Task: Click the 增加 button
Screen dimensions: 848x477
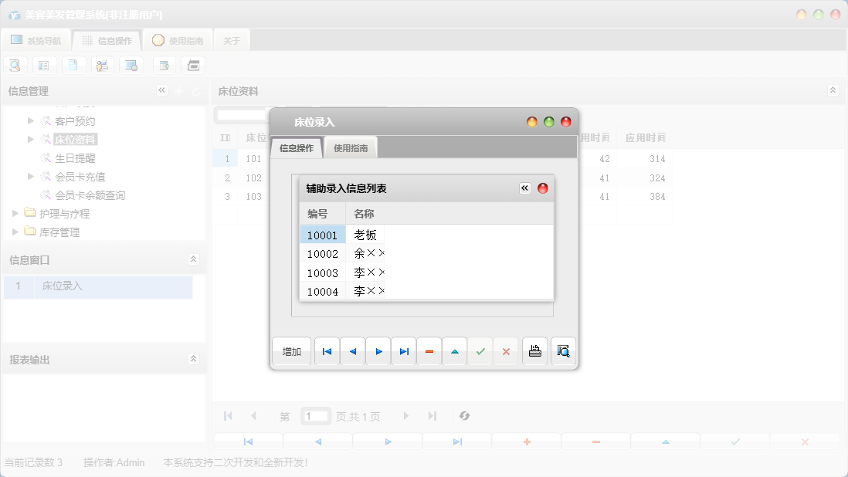Action: click(x=292, y=352)
